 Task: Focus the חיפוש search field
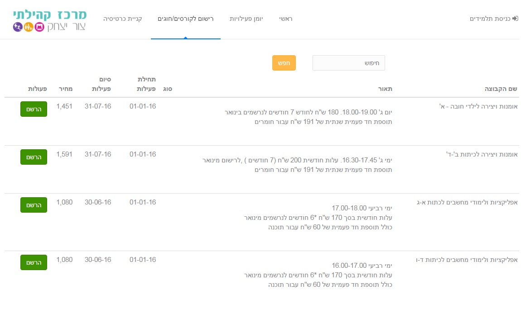pos(348,63)
